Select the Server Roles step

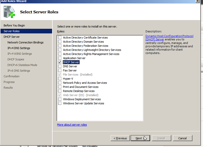coord(26,31)
